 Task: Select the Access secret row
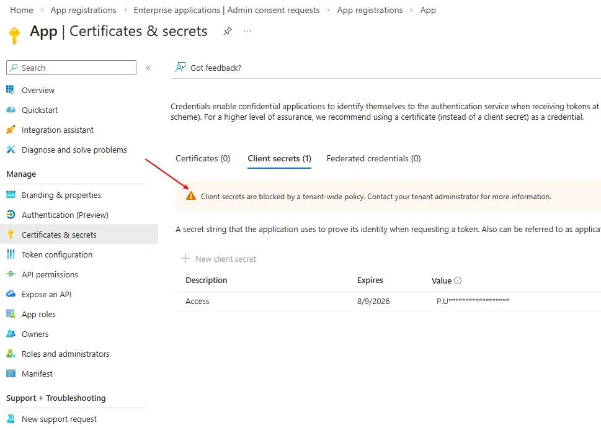click(x=388, y=301)
